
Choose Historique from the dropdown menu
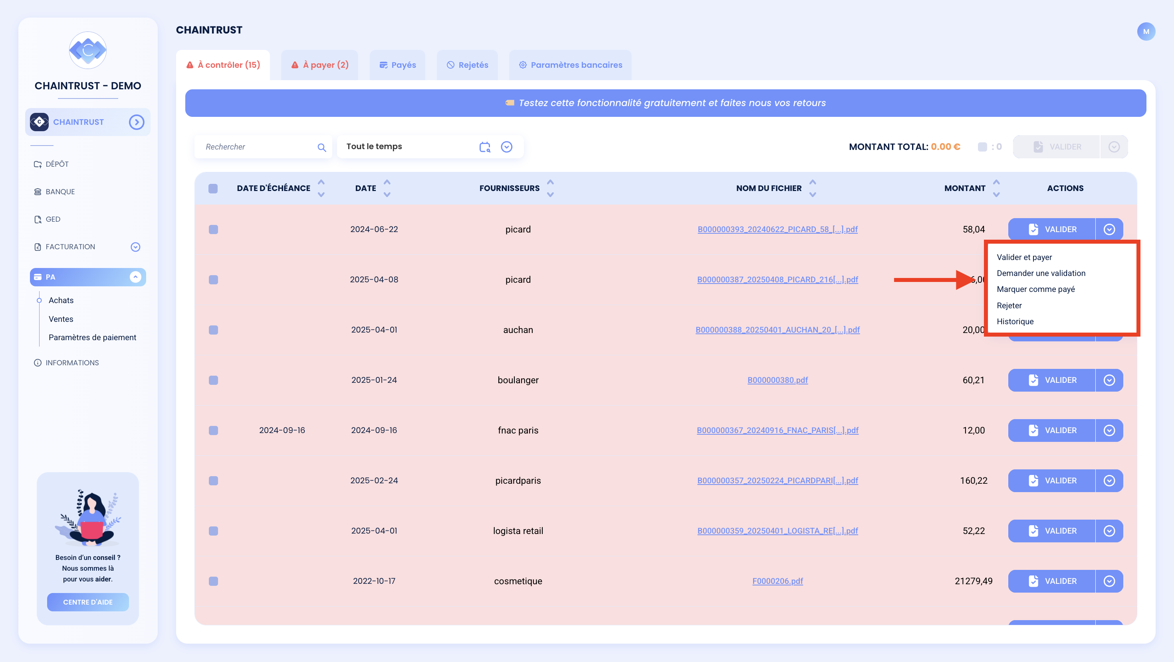click(x=1015, y=321)
